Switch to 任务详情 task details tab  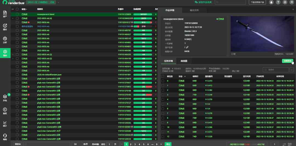(x=168, y=61)
